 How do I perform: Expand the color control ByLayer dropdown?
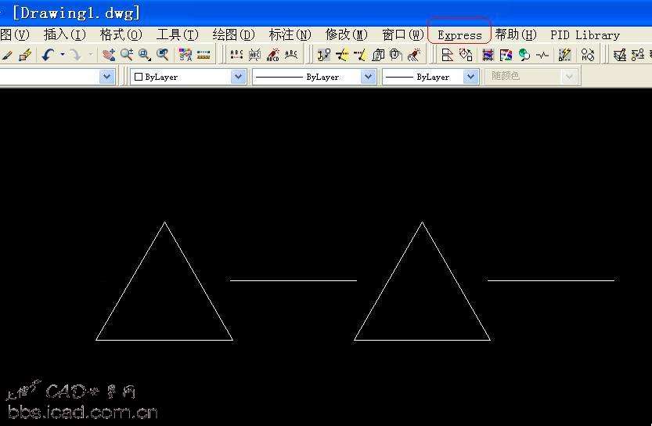(x=238, y=77)
